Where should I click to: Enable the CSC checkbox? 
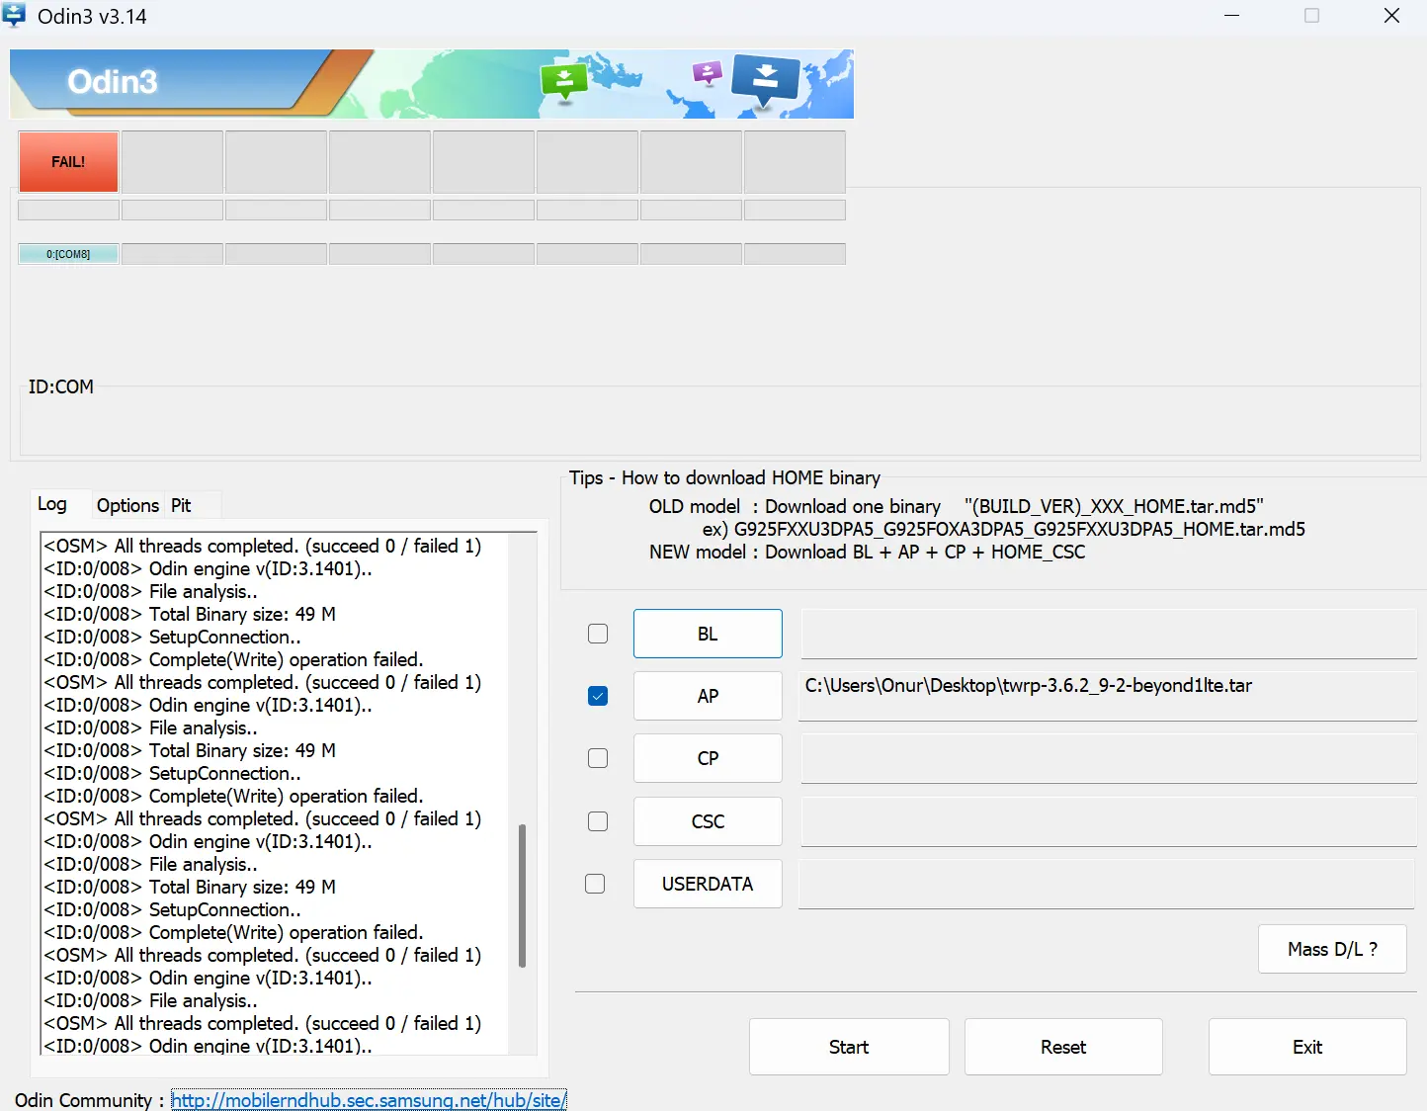pyautogui.click(x=598, y=821)
